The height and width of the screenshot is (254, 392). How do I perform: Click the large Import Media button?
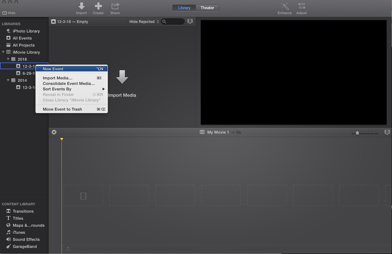click(122, 83)
